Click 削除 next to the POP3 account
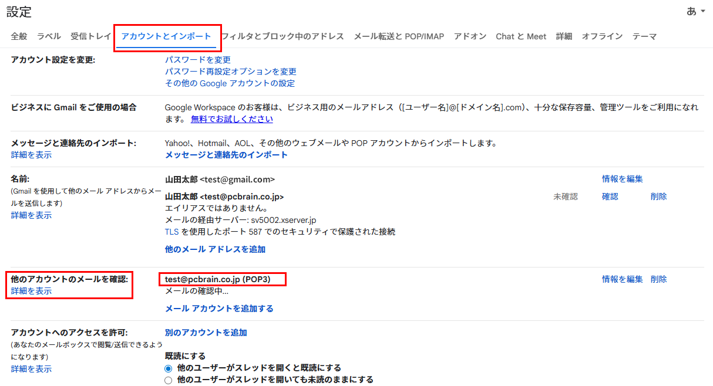Screen dimensions: 713x386 click(x=658, y=279)
